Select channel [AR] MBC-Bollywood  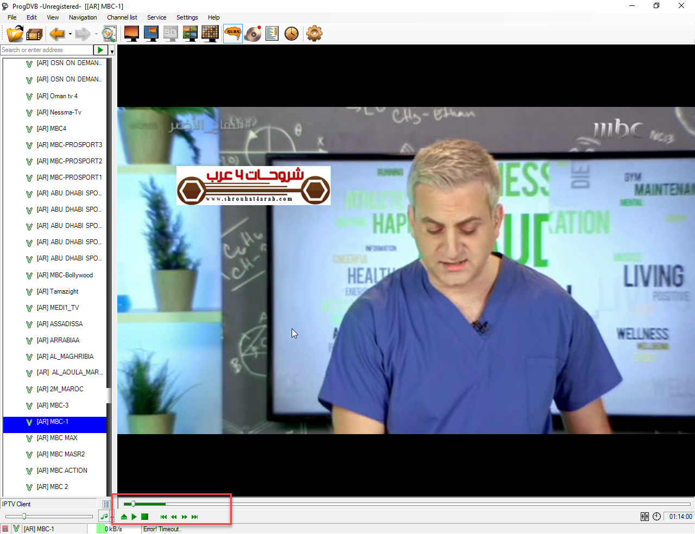(65, 275)
